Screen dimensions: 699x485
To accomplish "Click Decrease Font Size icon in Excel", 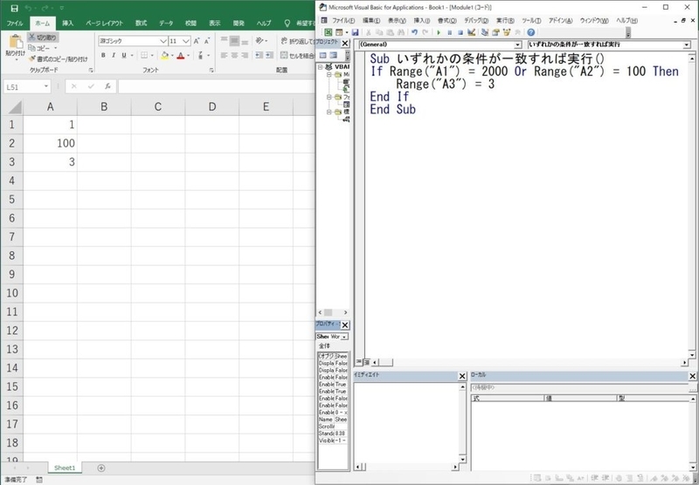I will (x=207, y=41).
